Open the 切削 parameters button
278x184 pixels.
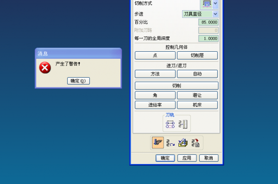click(x=177, y=86)
